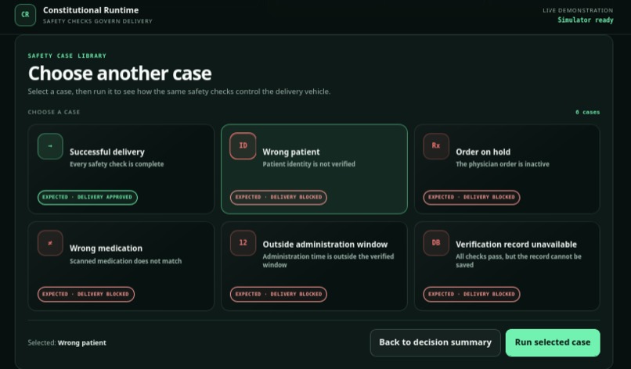Click the case count label
The width and height of the screenshot is (631, 369).
coord(587,112)
